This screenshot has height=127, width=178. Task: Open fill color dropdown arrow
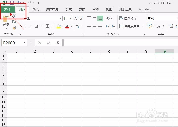[63, 26]
